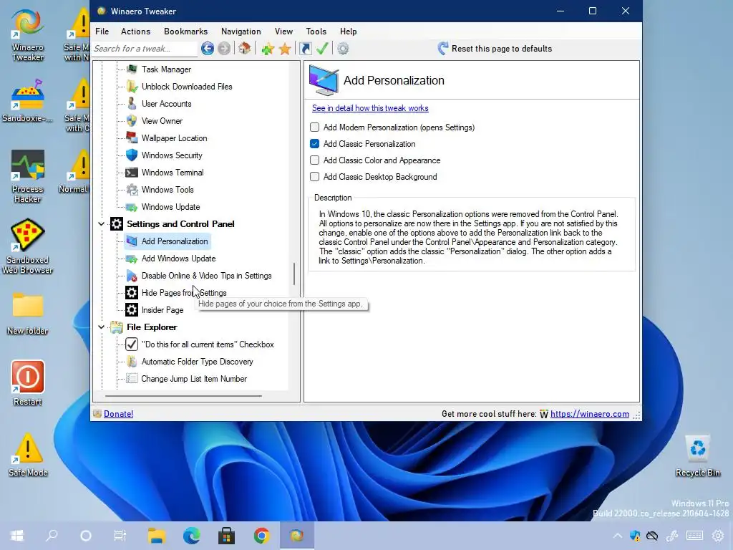Click the Search for a tweak field

145,49
